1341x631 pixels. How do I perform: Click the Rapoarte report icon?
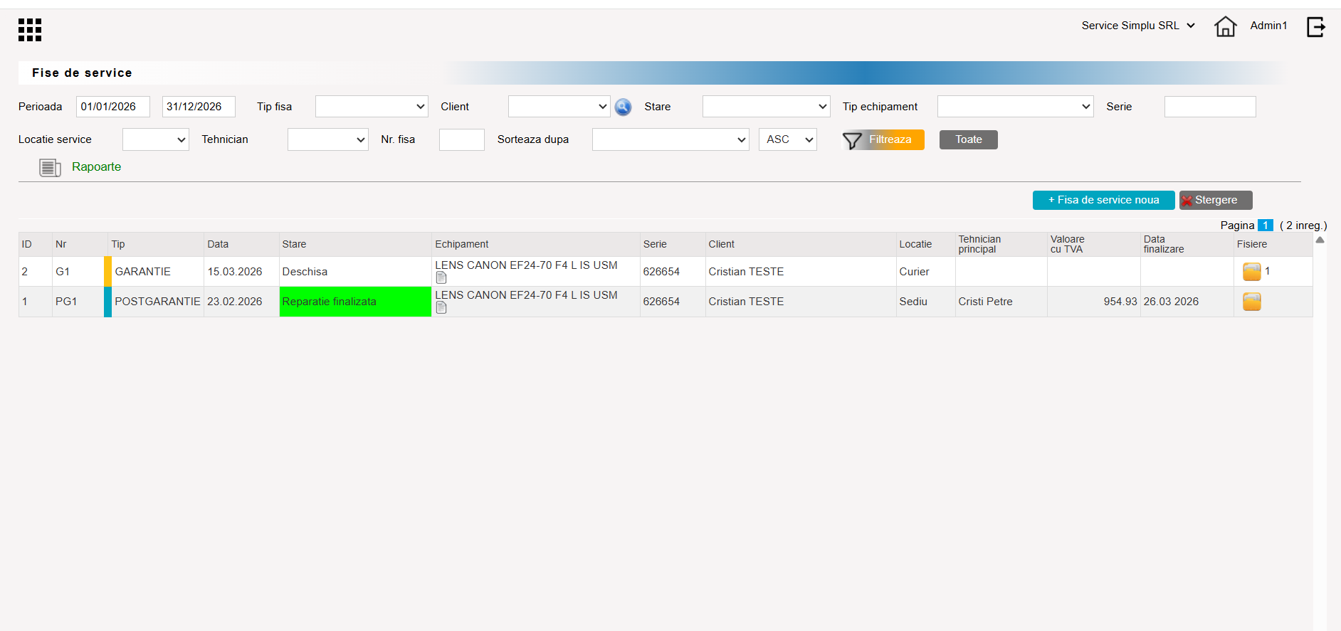(50, 168)
